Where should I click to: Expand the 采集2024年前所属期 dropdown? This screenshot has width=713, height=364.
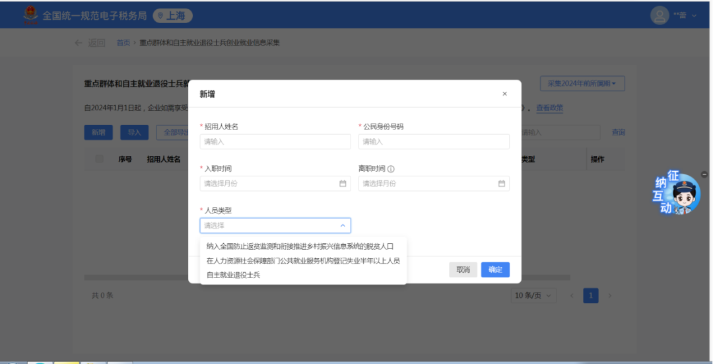pyautogui.click(x=582, y=84)
